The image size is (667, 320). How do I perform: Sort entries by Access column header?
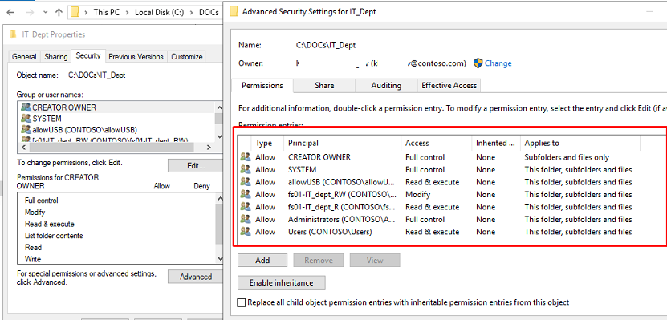tap(437, 144)
